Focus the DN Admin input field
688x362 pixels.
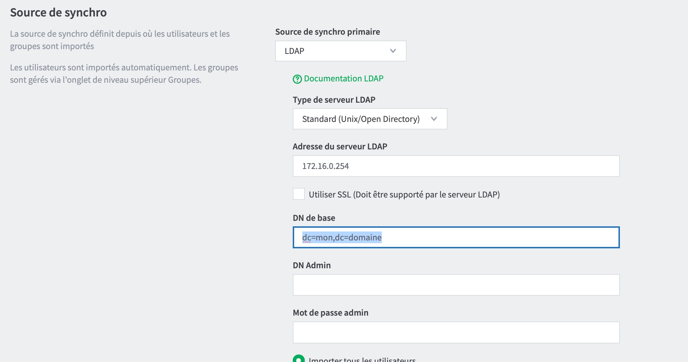click(x=456, y=285)
